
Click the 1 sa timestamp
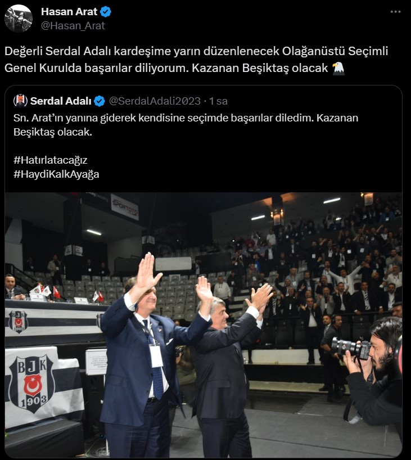[218, 101]
